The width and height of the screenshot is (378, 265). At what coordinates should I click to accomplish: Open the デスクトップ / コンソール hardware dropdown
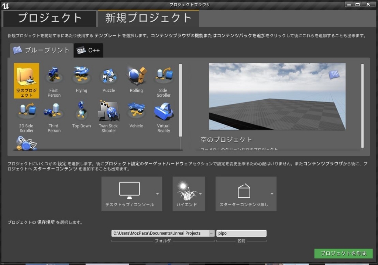click(x=132, y=194)
